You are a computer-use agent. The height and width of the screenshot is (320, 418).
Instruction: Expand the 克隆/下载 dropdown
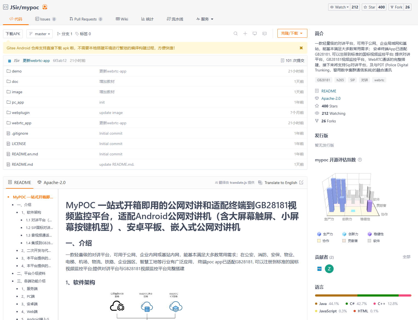pos(292,33)
